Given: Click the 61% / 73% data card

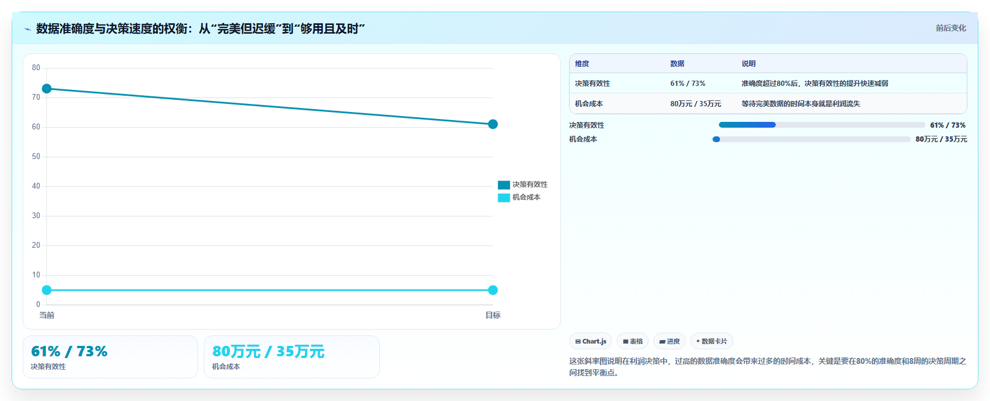Looking at the screenshot, I should pos(110,357).
